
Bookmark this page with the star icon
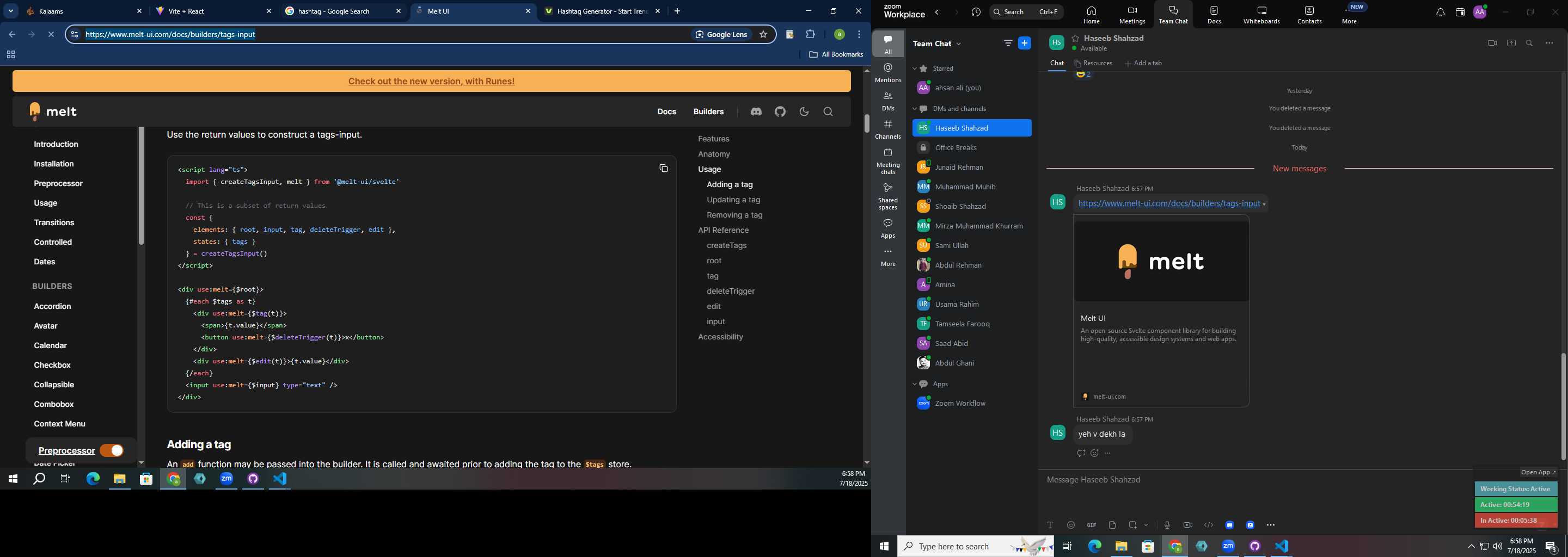coord(763,35)
